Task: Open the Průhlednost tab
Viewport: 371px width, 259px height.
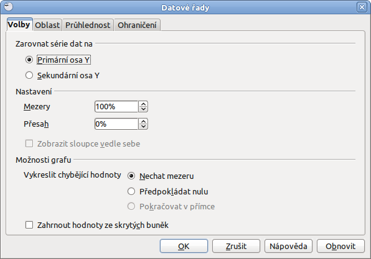Action: coord(88,25)
